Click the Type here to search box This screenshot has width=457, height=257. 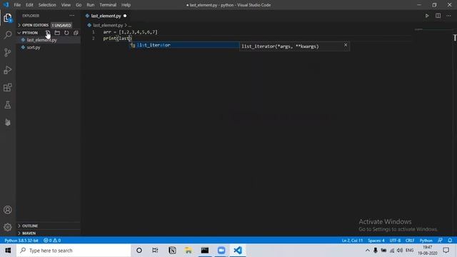74,251
